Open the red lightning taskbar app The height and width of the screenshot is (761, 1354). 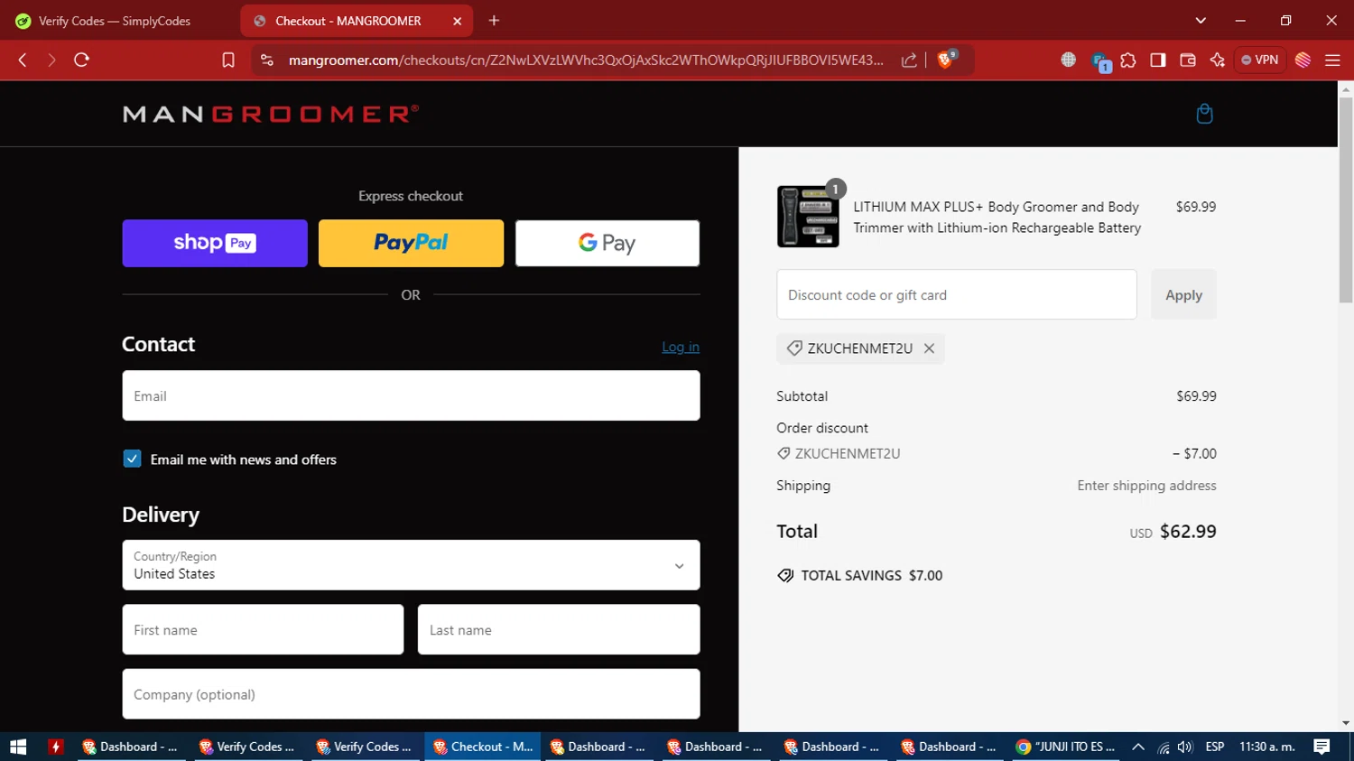pos(56,747)
